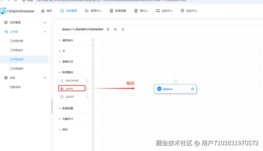The image size is (263, 151).
Task: Click the DATAX component icon
Action: pos(62,89)
